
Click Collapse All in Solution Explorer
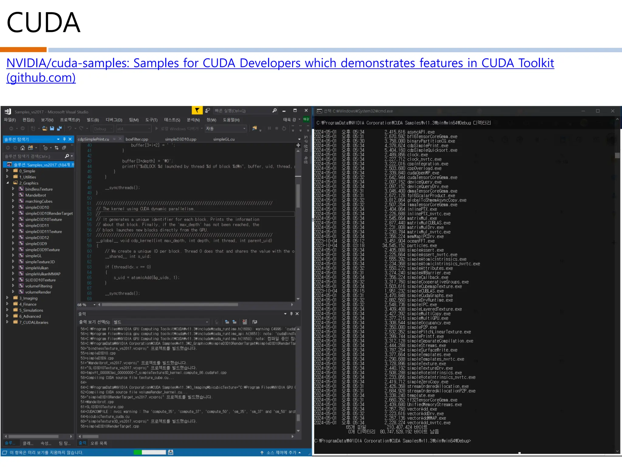tap(64, 148)
